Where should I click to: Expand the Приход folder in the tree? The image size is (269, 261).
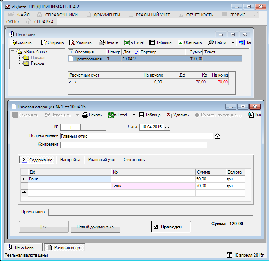tap(20, 57)
